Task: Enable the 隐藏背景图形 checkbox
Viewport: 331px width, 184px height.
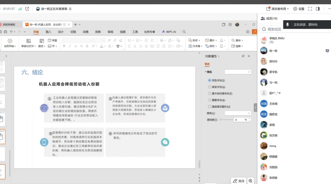Action: [x=210, y=107]
